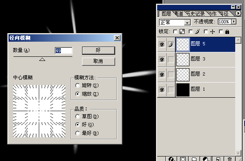Close the Layers palette window

pos(238,7)
